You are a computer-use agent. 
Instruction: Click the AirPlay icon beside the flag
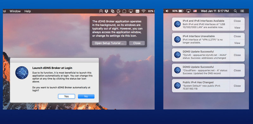point(188,11)
